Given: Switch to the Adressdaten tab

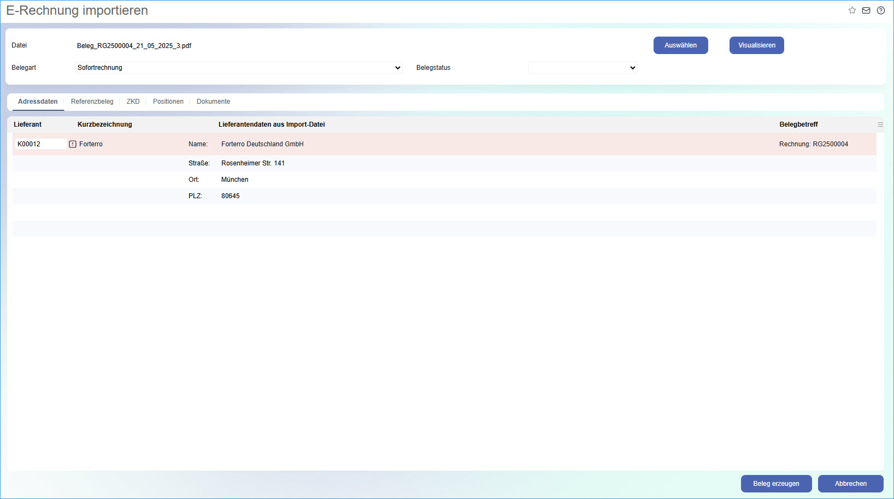Looking at the screenshot, I should coord(38,102).
